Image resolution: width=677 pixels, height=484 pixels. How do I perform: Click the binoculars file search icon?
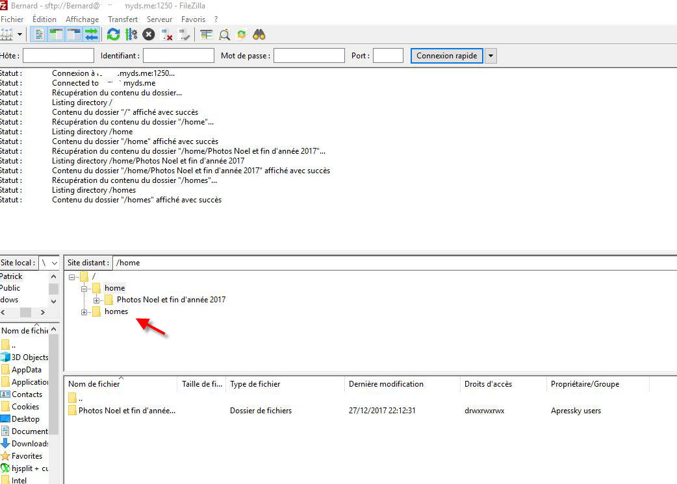(x=259, y=34)
